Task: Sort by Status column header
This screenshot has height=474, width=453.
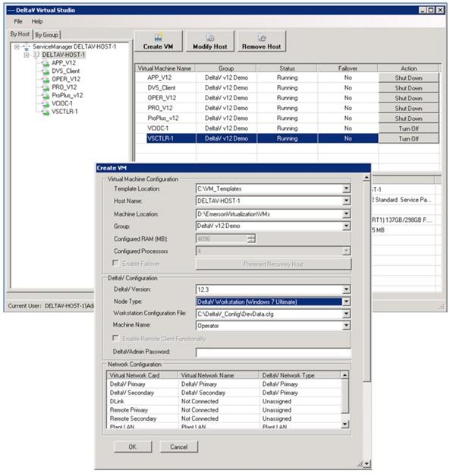Action: (287, 68)
